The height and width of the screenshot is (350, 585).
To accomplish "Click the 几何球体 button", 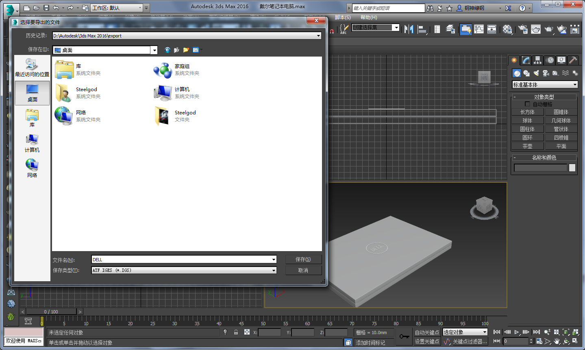I will click(561, 120).
